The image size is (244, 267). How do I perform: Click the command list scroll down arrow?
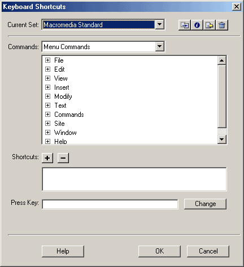coord(222,139)
